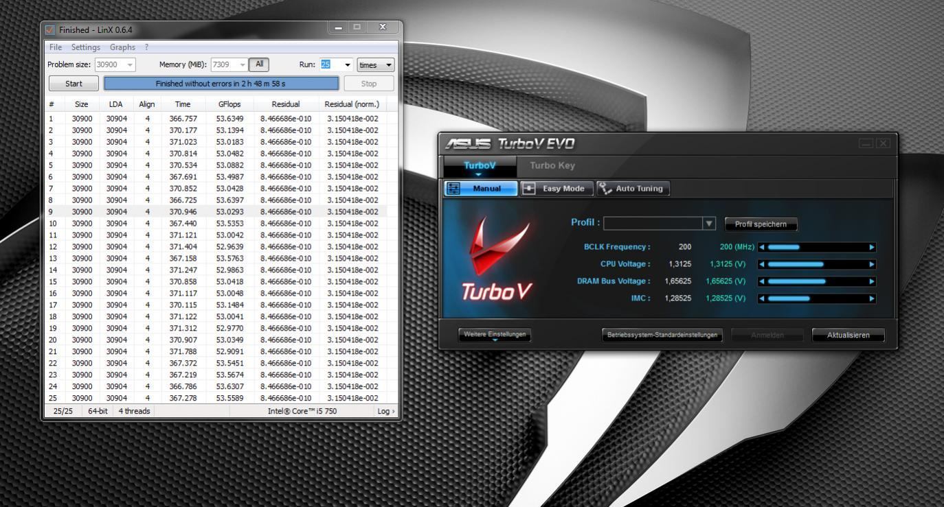
Task: Open the Settings menu in LinX
Action: [86, 47]
